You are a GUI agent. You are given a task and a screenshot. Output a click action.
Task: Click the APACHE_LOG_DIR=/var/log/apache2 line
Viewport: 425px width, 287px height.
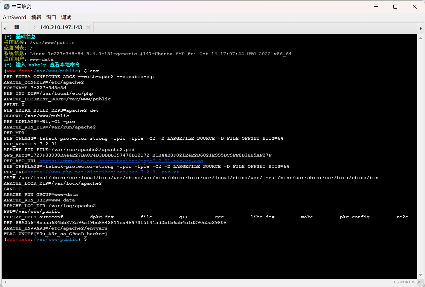(50, 206)
